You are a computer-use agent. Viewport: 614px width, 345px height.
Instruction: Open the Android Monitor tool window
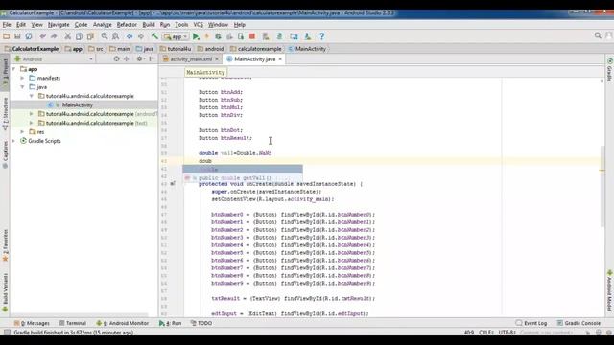coord(123,323)
